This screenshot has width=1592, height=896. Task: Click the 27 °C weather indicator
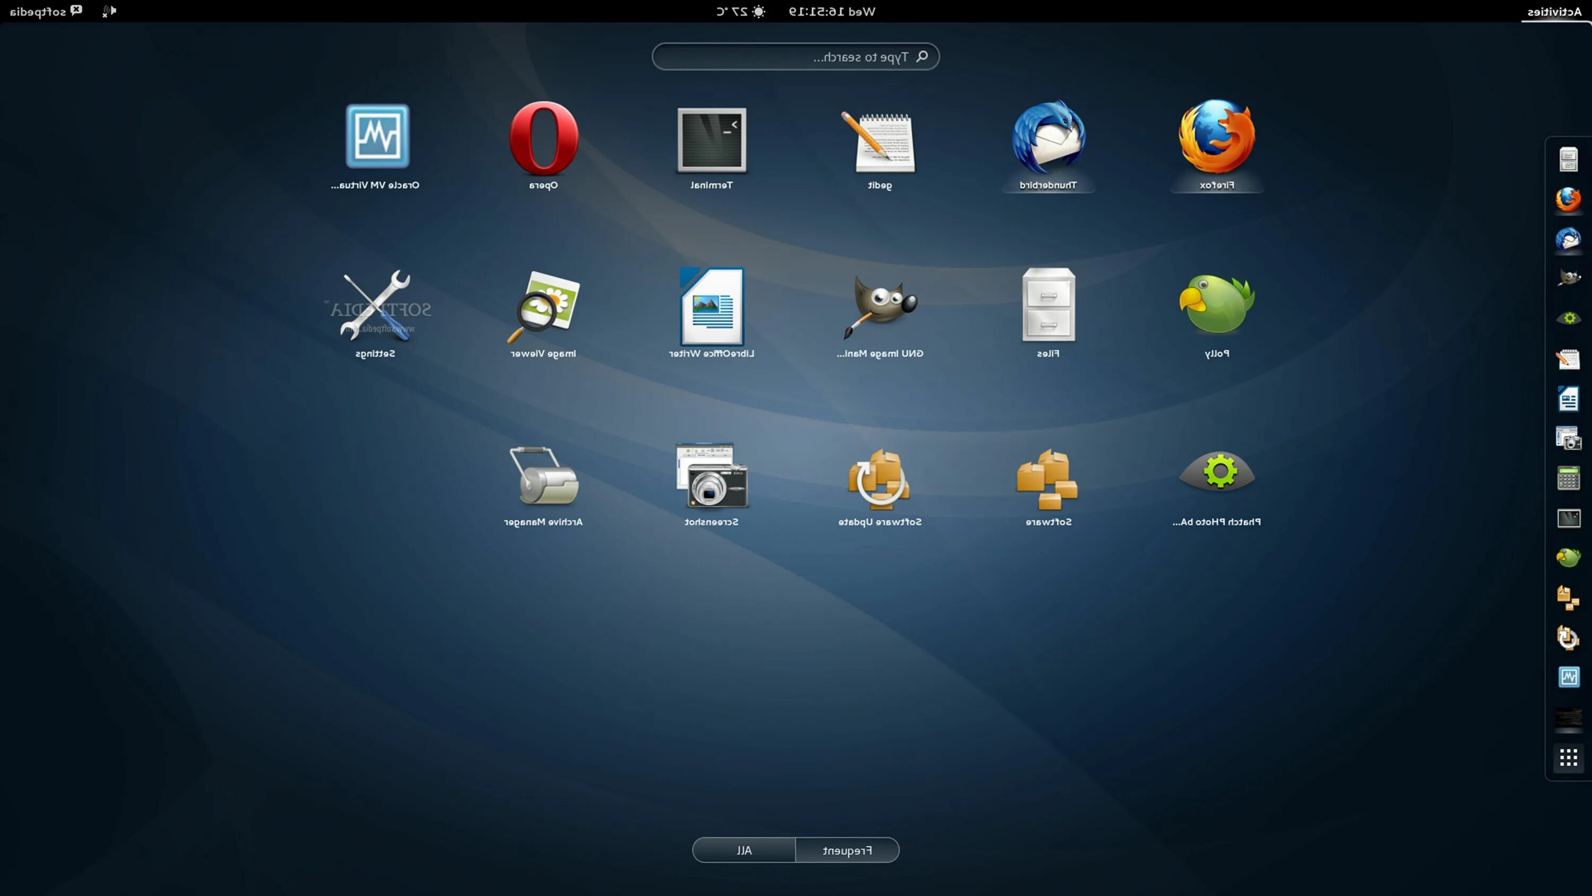tap(741, 12)
